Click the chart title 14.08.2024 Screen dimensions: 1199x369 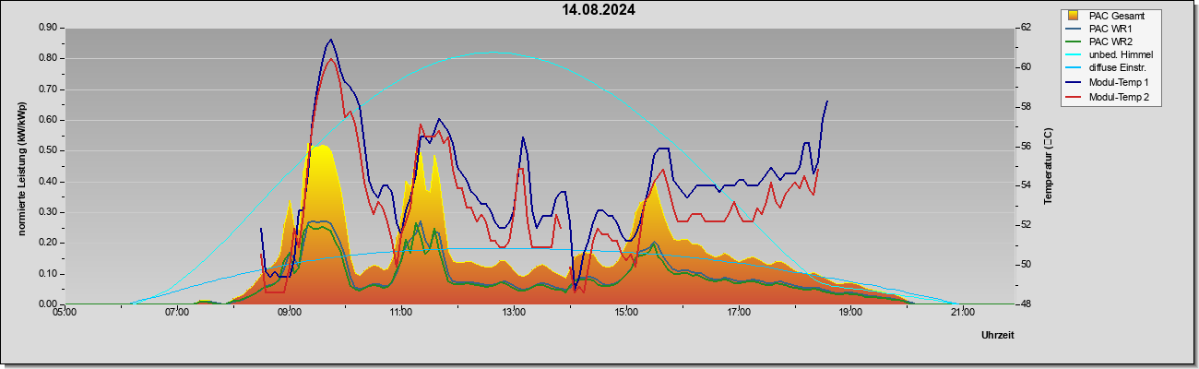click(599, 10)
